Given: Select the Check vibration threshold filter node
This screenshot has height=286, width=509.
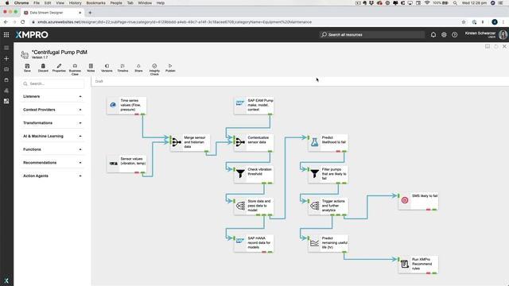Looking at the screenshot, I should (254, 174).
